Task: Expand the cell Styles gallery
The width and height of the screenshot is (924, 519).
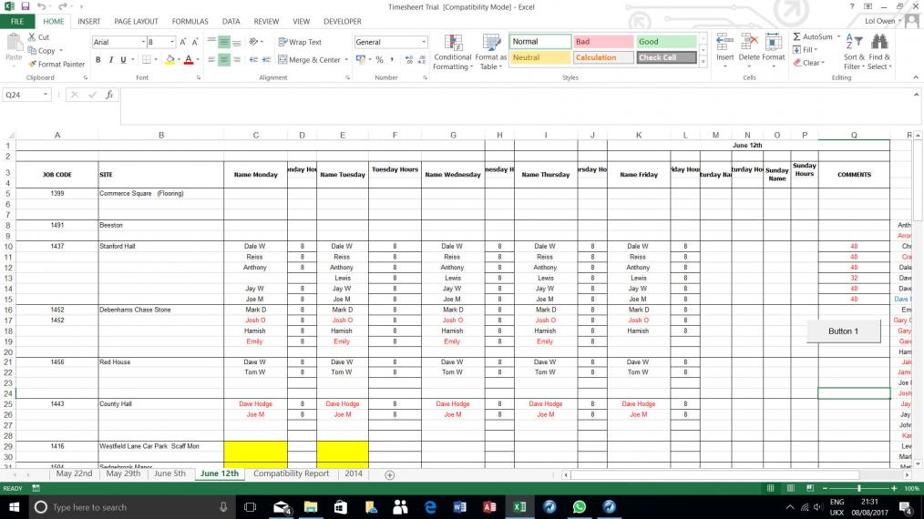Action: coord(703,61)
